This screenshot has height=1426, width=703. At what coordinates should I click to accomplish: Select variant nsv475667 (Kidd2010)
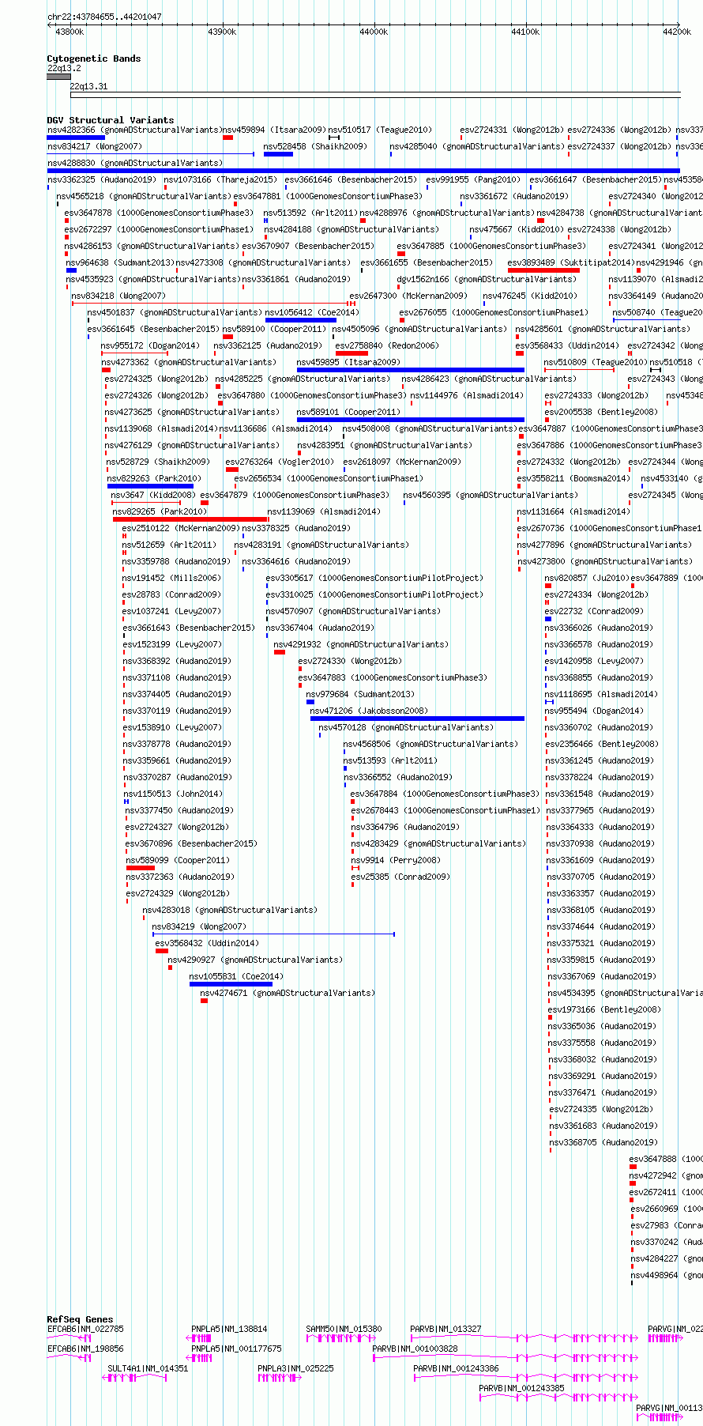[x=517, y=229]
